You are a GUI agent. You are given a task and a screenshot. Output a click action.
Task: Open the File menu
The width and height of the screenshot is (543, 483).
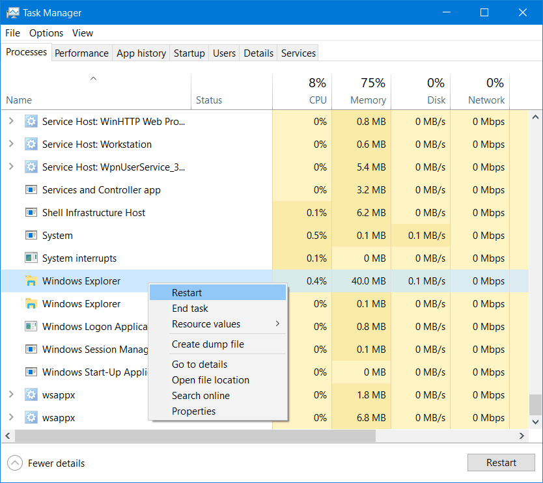click(13, 33)
